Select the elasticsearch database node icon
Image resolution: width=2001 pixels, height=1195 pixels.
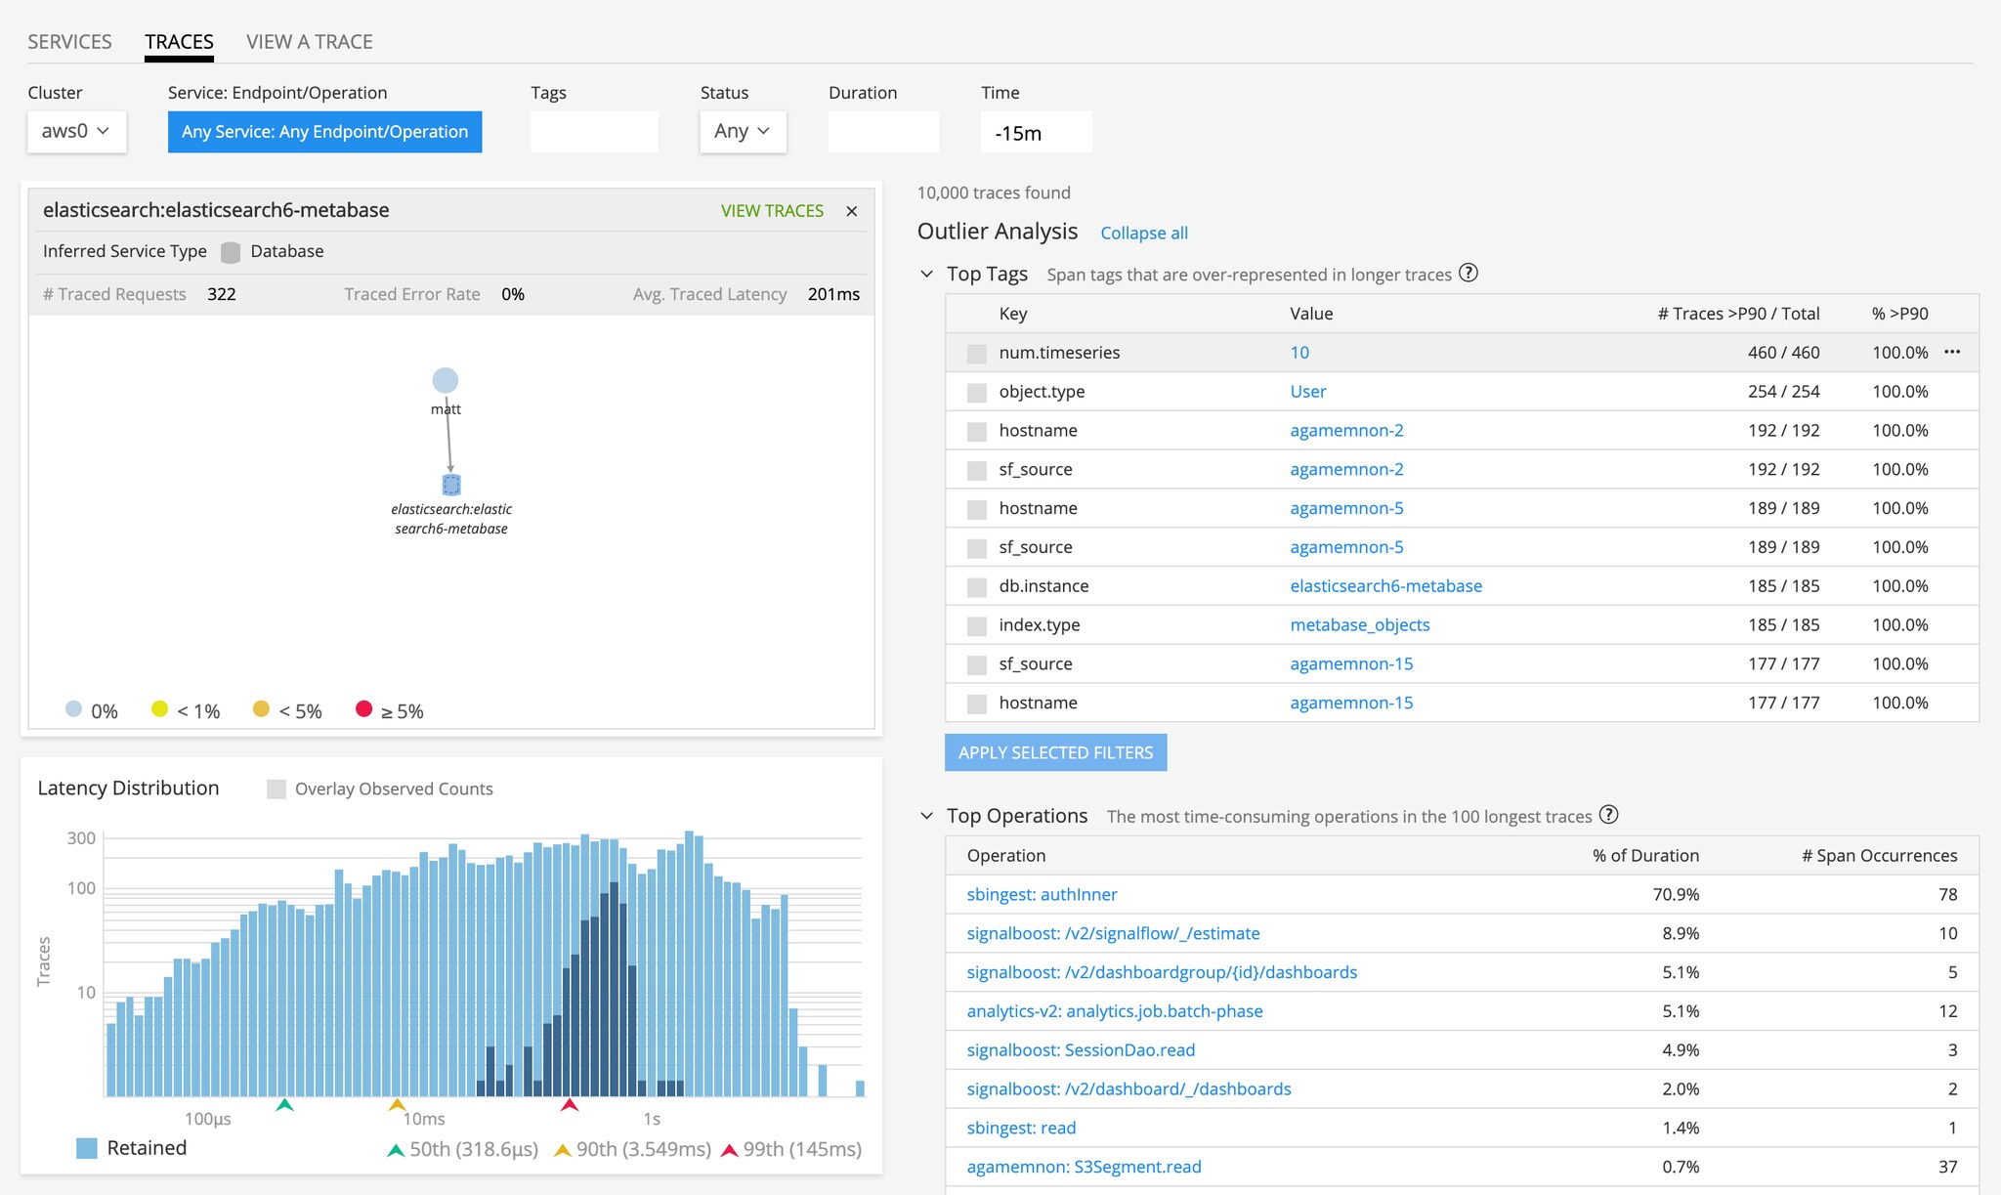tap(451, 485)
